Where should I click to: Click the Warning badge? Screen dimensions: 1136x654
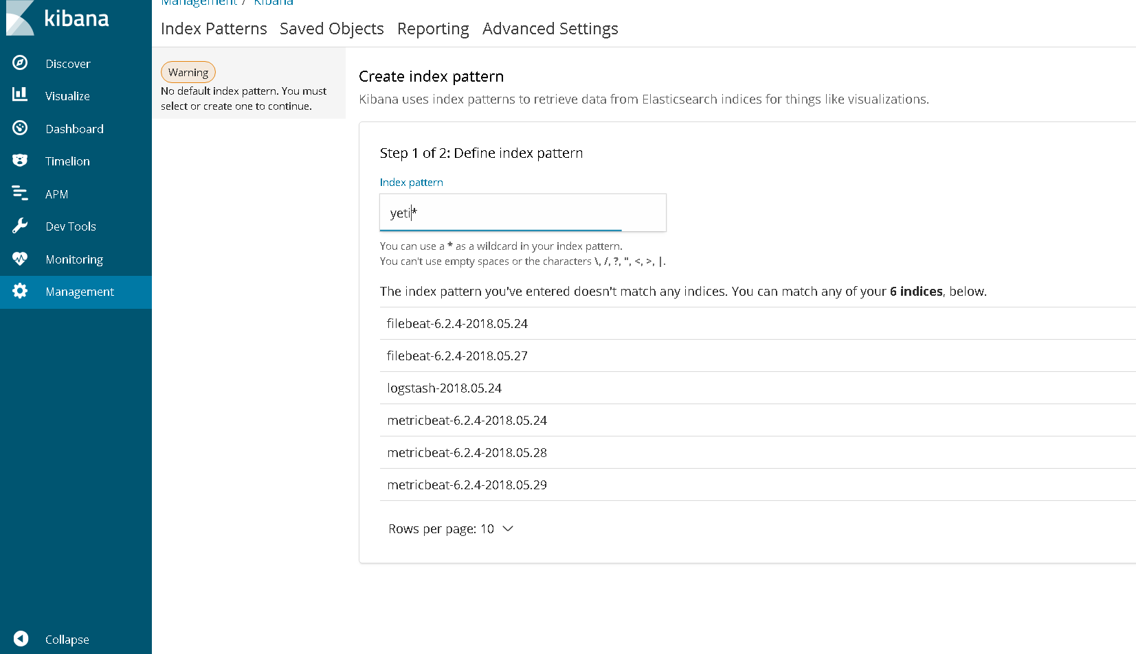coord(188,72)
